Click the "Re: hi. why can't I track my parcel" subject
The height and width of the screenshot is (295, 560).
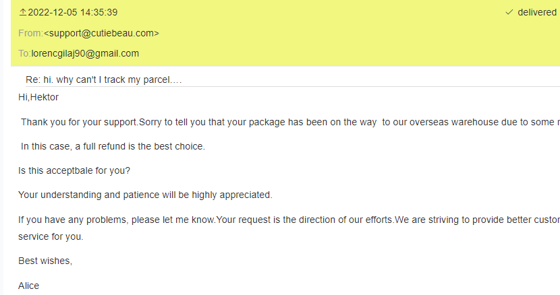click(x=104, y=79)
